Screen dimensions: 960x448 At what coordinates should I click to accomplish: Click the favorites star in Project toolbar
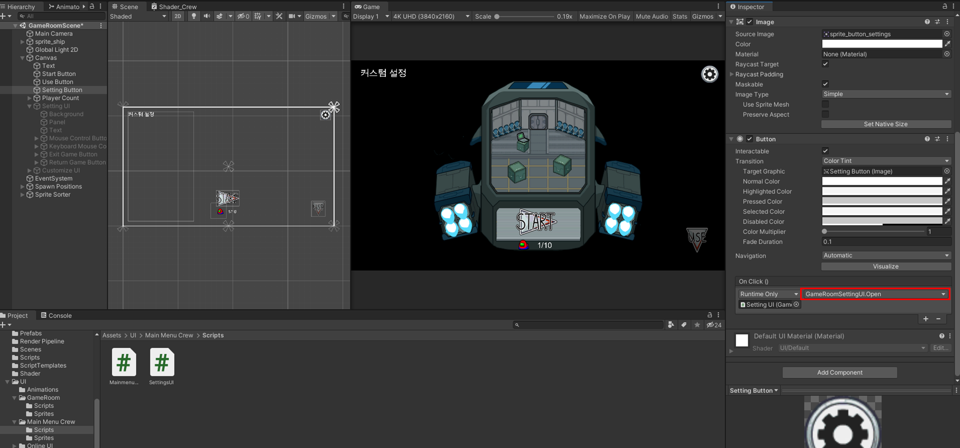point(697,325)
